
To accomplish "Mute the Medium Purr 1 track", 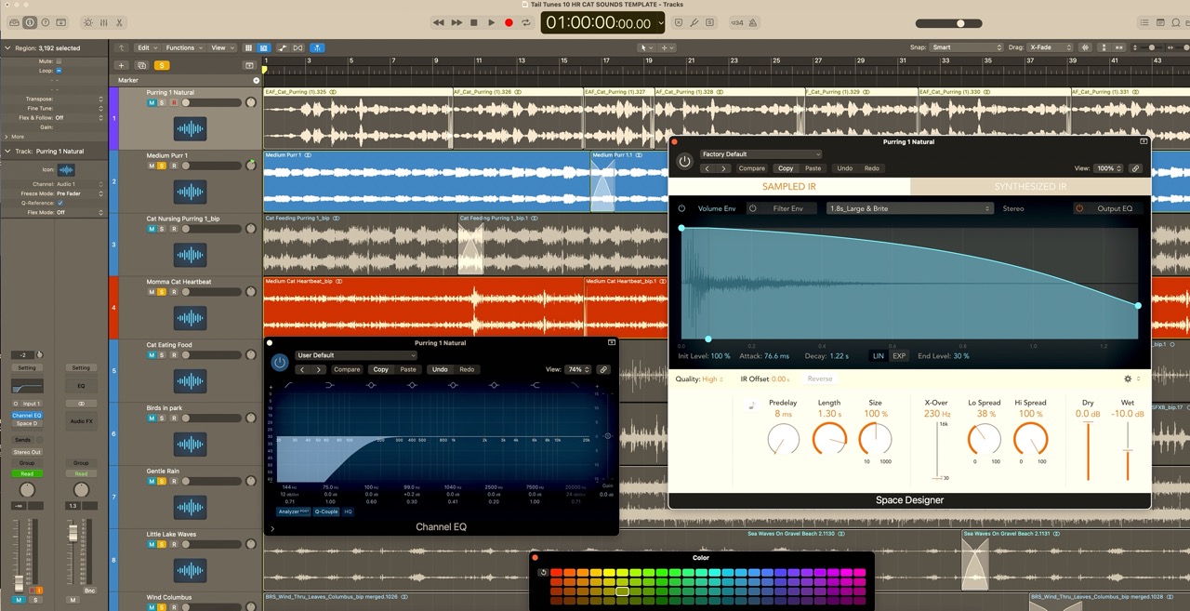I will [152, 166].
